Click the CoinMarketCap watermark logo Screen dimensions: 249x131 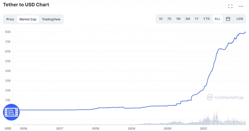(225, 97)
